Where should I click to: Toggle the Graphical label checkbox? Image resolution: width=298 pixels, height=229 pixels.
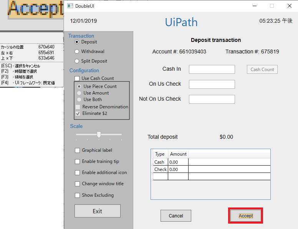click(78, 150)
